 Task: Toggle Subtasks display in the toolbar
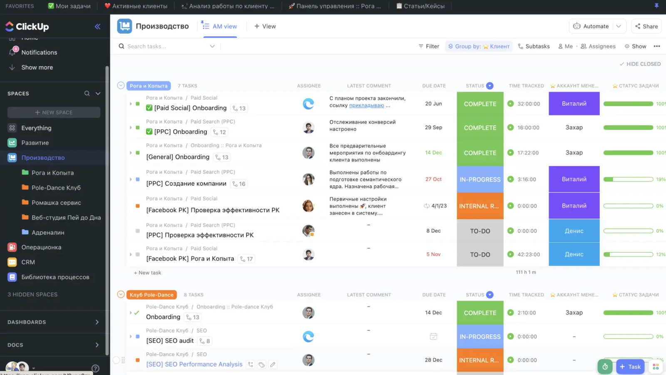click(534, 46)
